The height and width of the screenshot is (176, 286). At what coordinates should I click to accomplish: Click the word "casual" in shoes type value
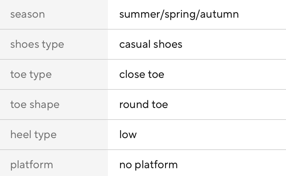pyautogui.click(x=135, y=44)
